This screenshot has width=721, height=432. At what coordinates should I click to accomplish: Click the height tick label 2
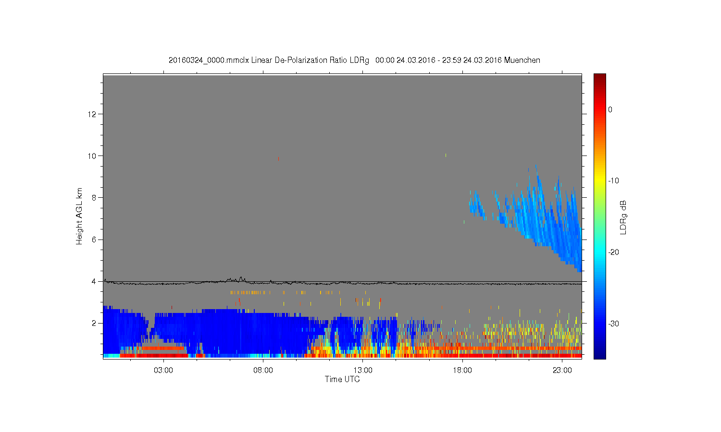click(x=95, y=323)
